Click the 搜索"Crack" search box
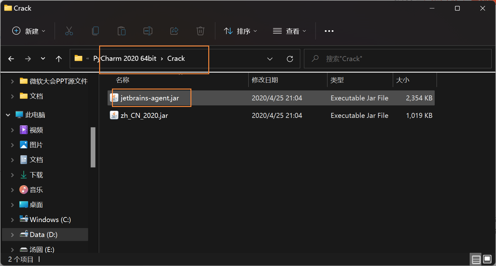The image size is (496, 266). pos(397,59)
